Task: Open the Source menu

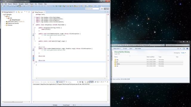Action: point(10,4)
